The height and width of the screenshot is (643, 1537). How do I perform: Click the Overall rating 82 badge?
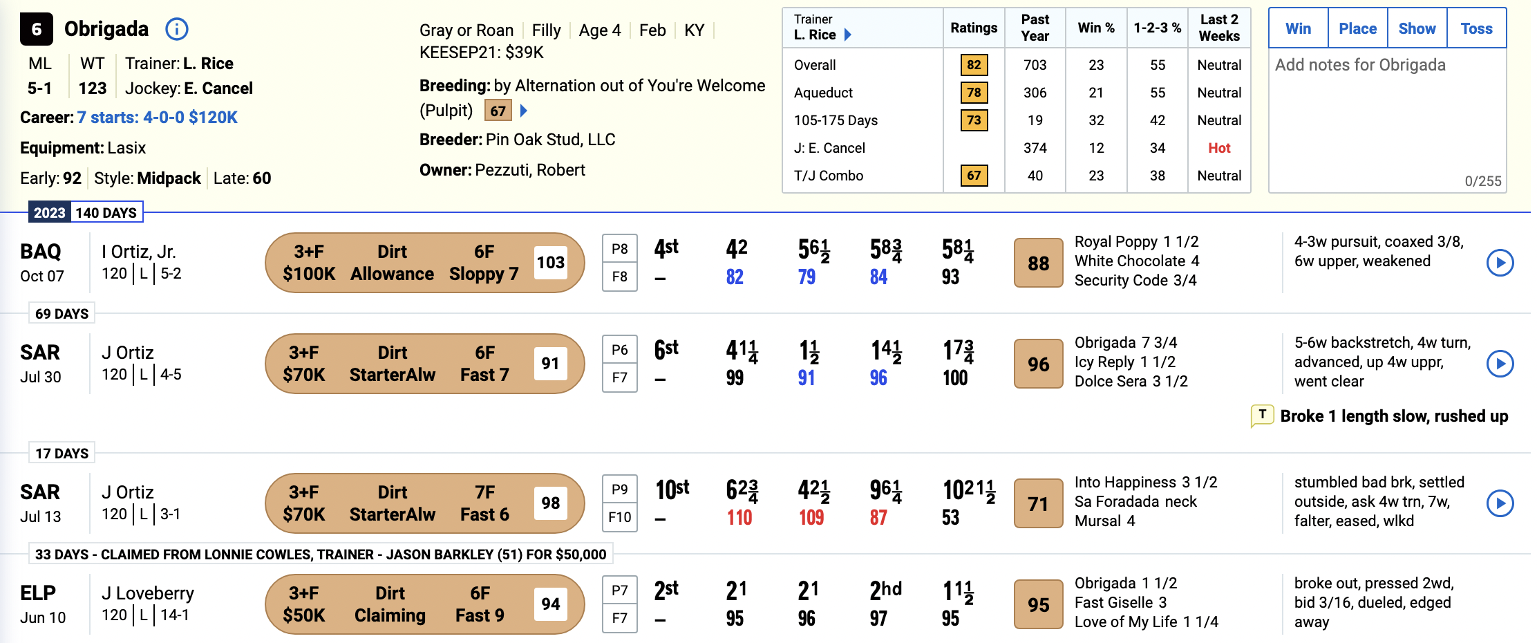click(974, 65)
